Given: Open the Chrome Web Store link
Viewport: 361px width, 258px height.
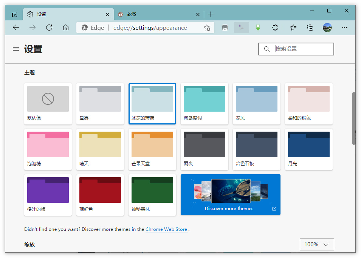Looking at the screenshot, I should [166, 229].
